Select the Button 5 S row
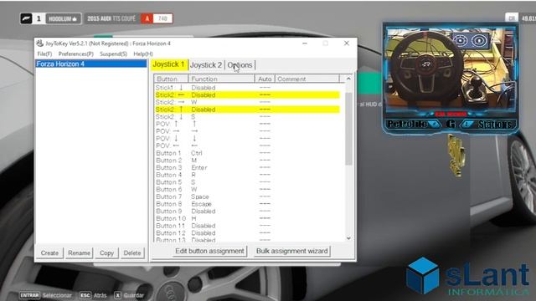The width and height of the screenshot is (536, 301). [247, 182]
